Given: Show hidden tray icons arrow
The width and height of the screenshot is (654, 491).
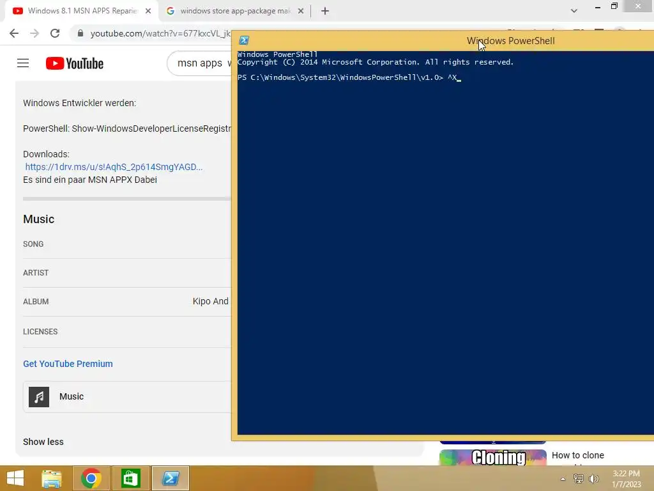Looking at the screenshot, I should tap(563, 479).
